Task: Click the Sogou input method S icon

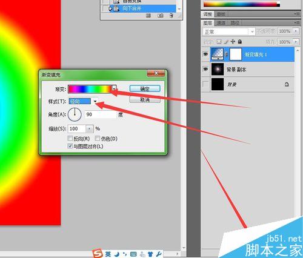Action: tap(98, 253)
